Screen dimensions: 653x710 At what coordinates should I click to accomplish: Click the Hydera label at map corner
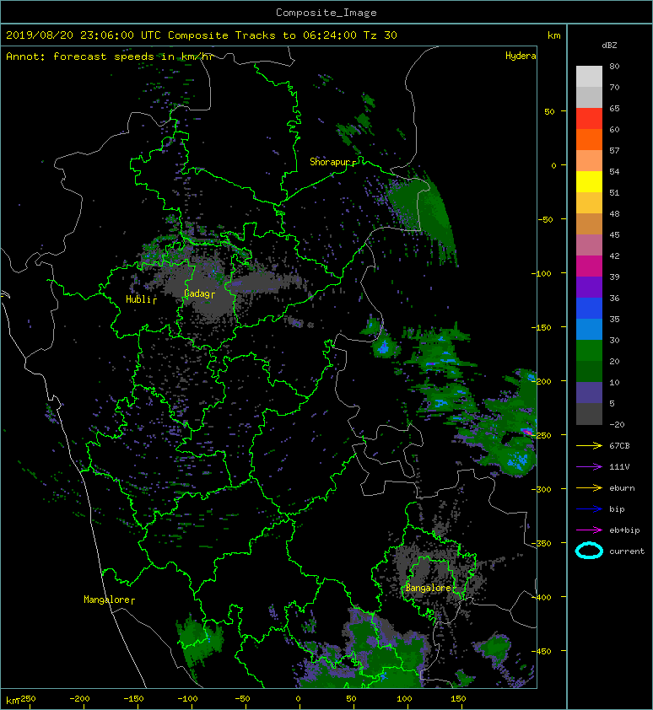(521, 56)
